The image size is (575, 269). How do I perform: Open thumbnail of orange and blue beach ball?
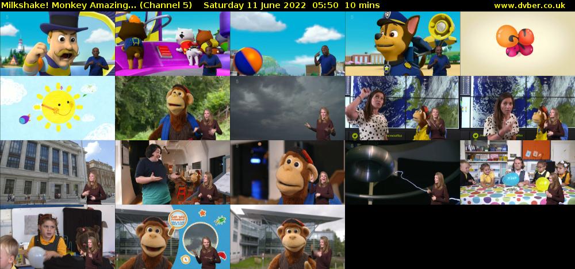pyautogui.click(x=287, y=44)
